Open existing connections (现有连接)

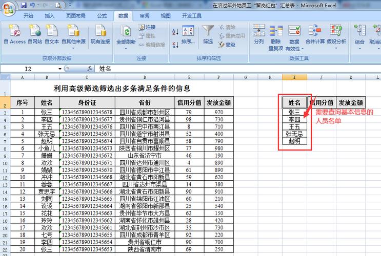coord(101,34)
